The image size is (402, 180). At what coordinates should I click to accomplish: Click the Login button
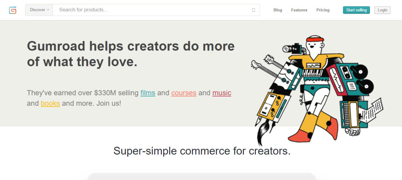click(x=382, y=10)
